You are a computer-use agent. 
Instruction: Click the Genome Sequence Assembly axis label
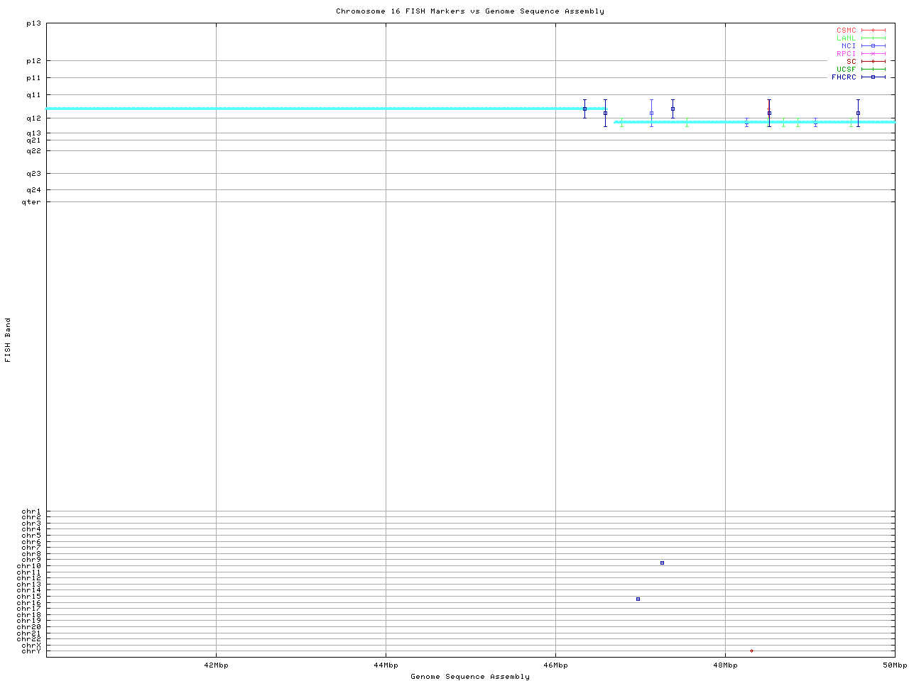click(470, 677)
